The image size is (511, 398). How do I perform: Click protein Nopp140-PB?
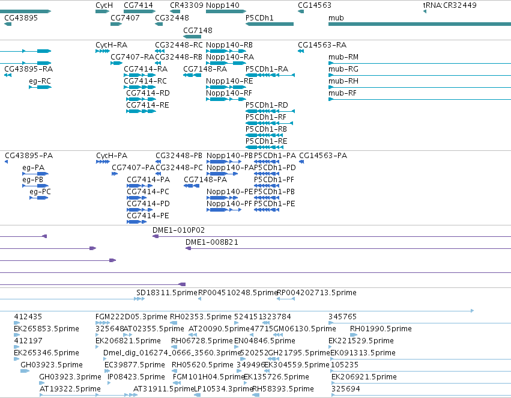point(224,162)
